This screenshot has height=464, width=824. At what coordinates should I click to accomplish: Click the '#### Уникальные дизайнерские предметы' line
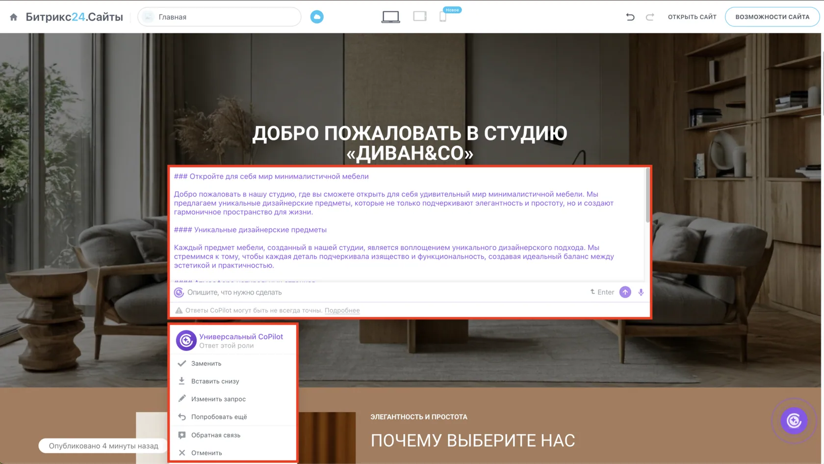point(250,230)
